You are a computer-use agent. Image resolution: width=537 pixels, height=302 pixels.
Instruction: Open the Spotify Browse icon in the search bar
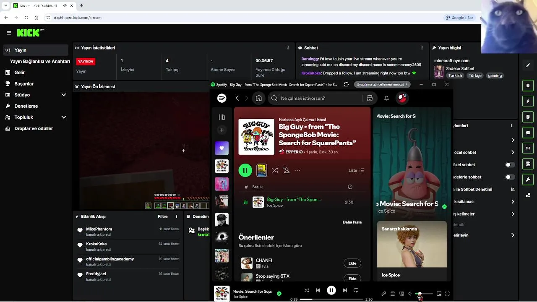(x=370, y=98)
